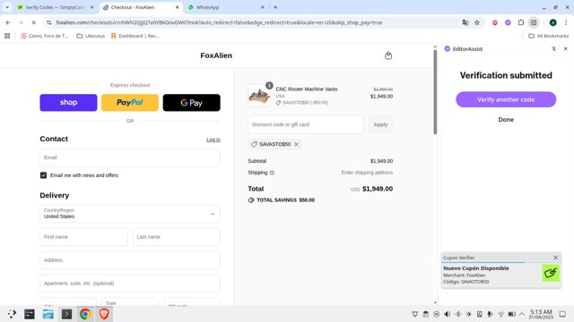Click the Log in link

pyautogui.click(x=213, y=140)
